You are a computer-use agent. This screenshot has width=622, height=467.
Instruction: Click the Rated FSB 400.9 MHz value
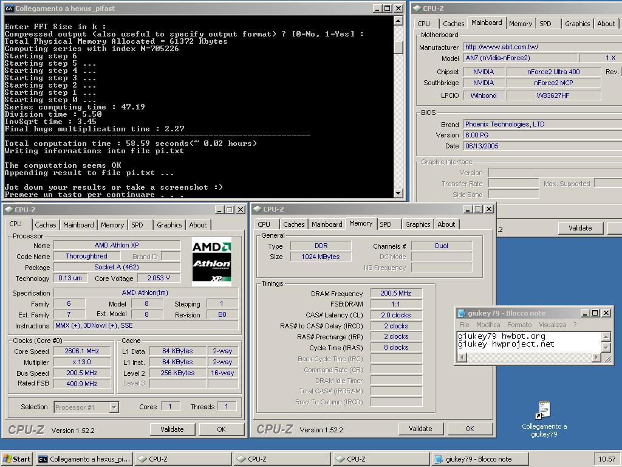point(82,384)
